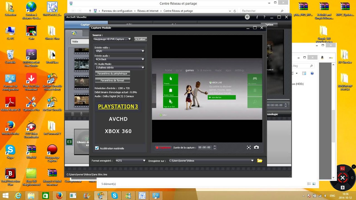Click the full screen preview icon
This screenshot has height=200, width=356.
click(x=249, y=147)
